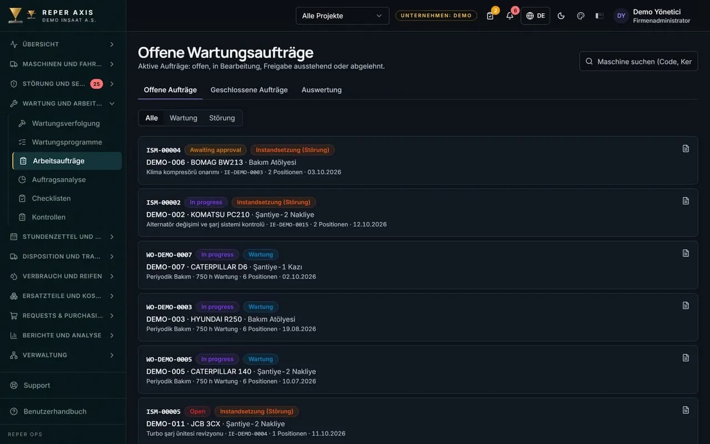Open the Demo Yönetici user profile
The height and width of the screenshot is (444, 710).
(x=653, y=16)
